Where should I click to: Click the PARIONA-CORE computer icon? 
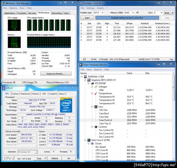[x=86, y=77]
